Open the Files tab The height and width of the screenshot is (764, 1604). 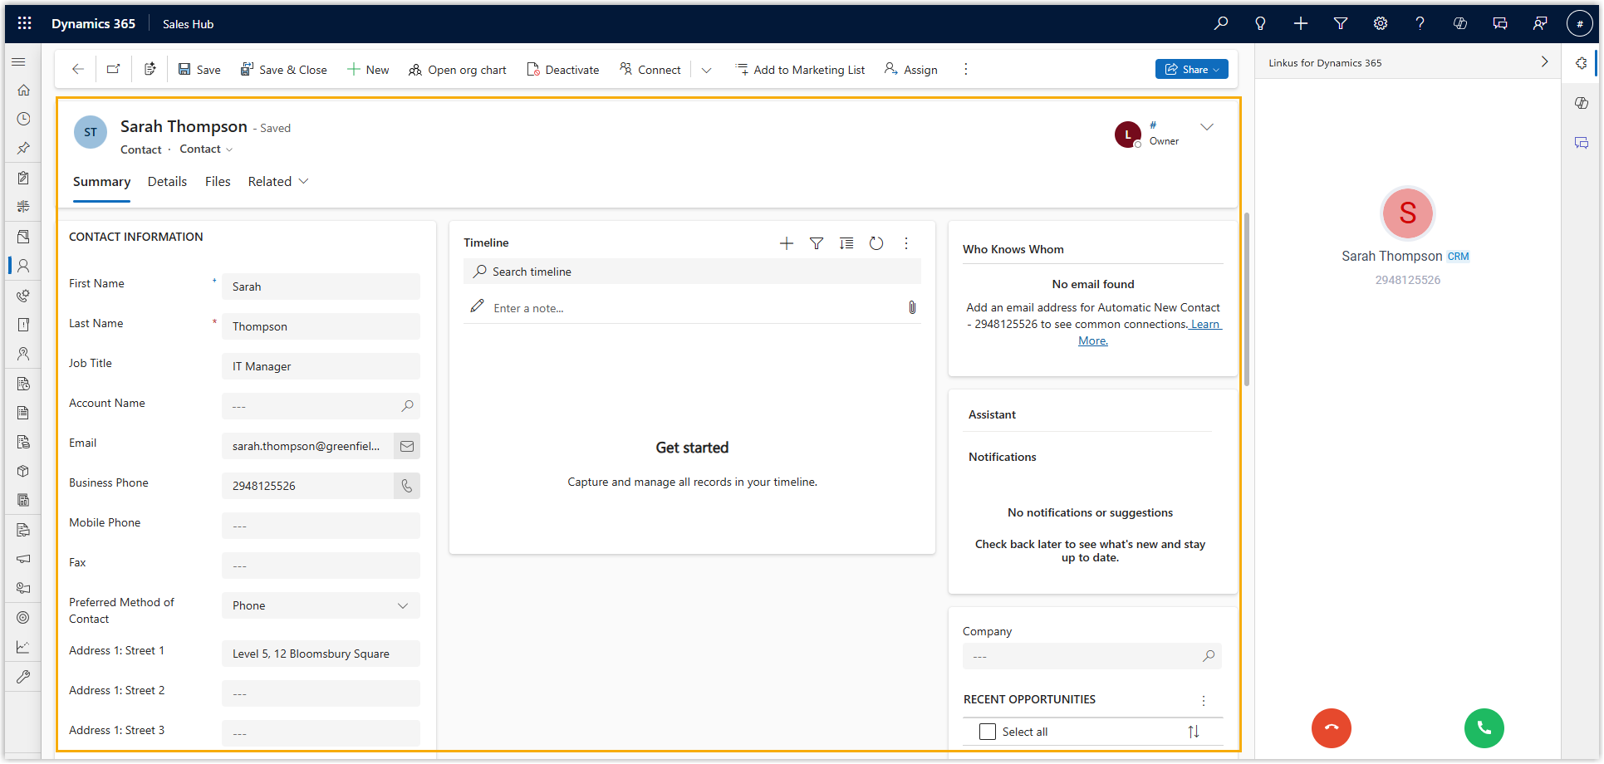(x=218, y=182)
